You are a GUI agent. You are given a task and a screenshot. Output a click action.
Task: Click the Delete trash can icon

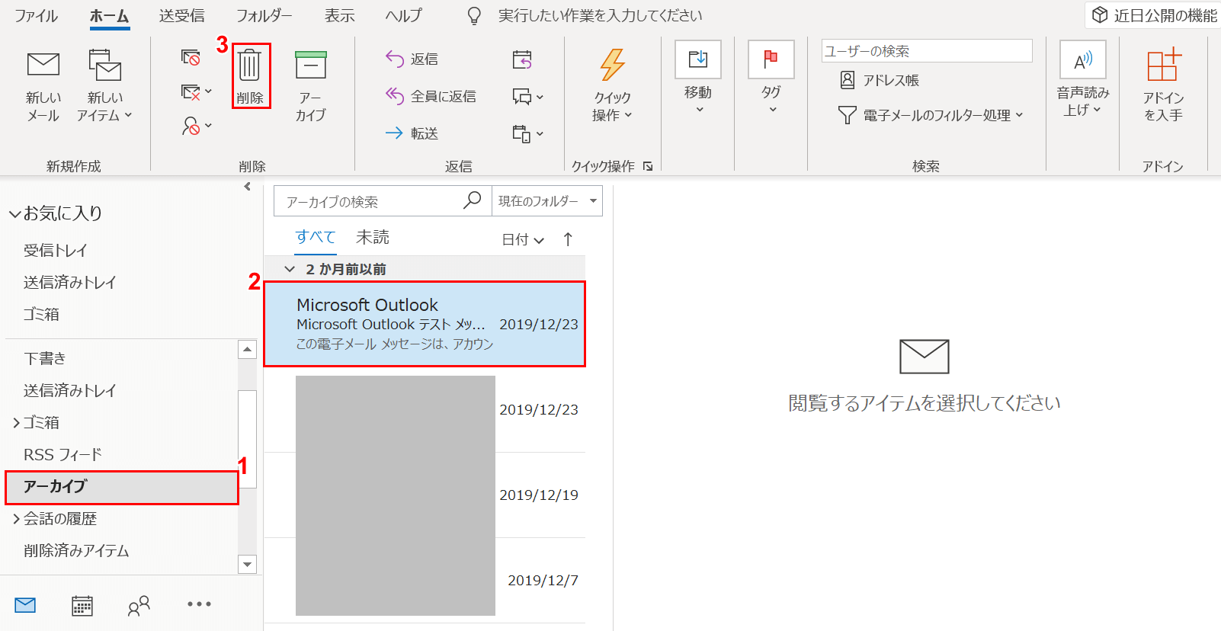point(250,66)
